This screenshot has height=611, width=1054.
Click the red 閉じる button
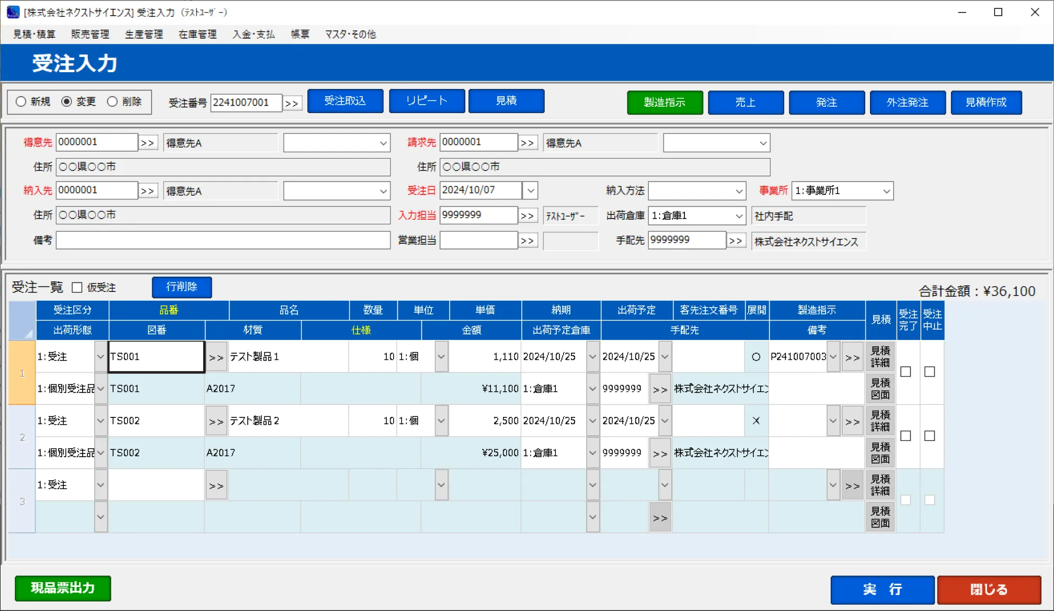989,590
